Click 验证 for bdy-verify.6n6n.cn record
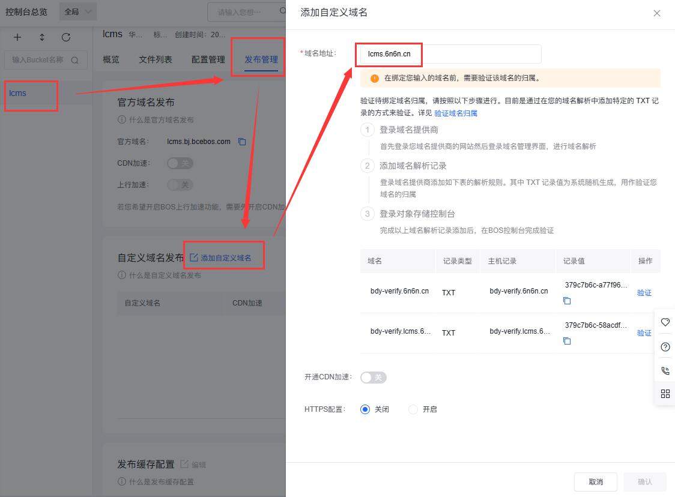675x497 pixels. (644, 292)
